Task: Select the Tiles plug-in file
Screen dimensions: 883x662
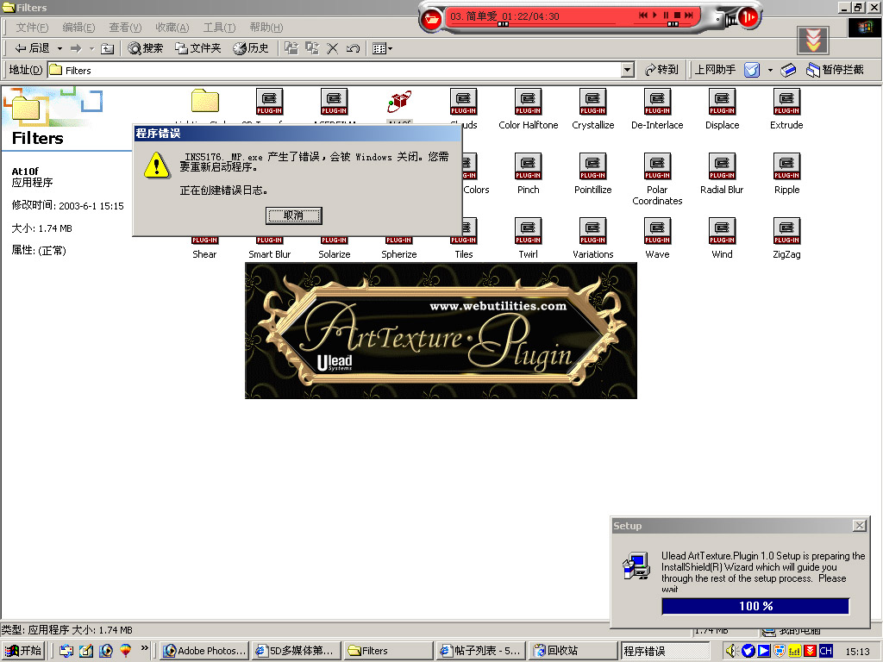Action: coord(464,254)
